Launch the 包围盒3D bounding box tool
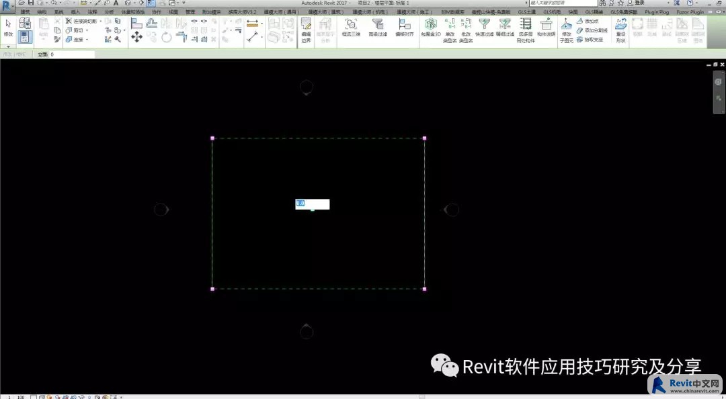The width and height of the screenshot is (726, 399). pos(431,28)
